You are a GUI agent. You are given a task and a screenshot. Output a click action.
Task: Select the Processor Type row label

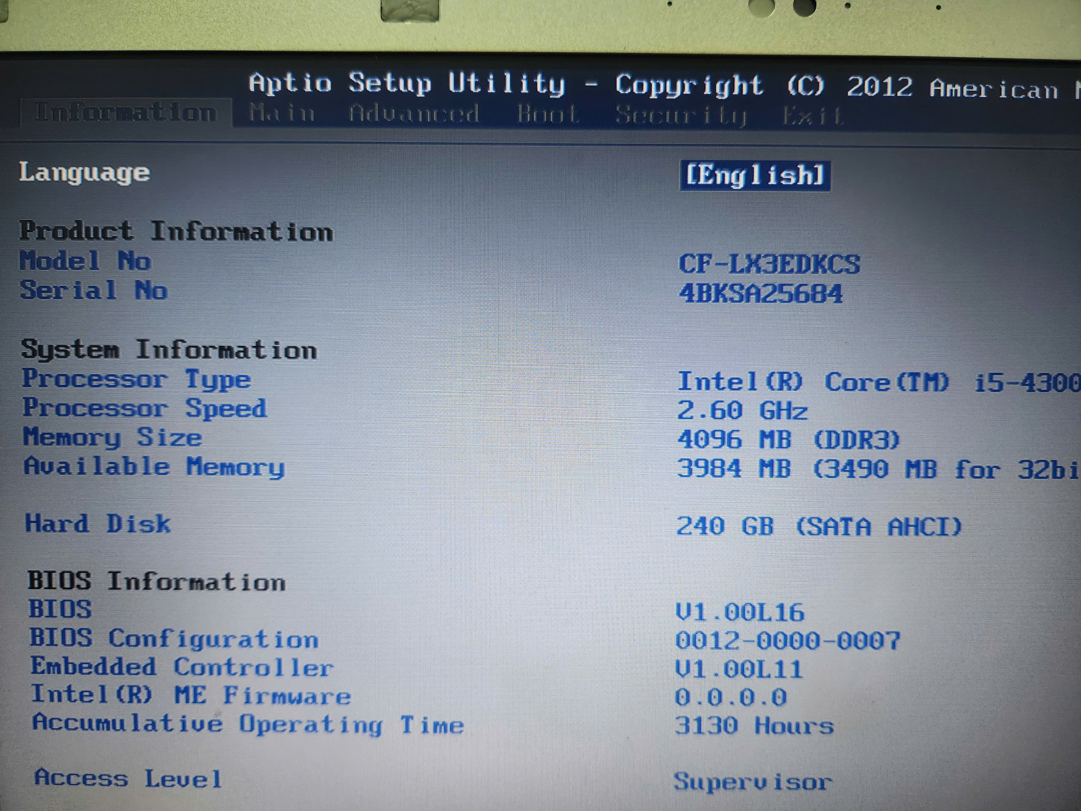point(136,380)
